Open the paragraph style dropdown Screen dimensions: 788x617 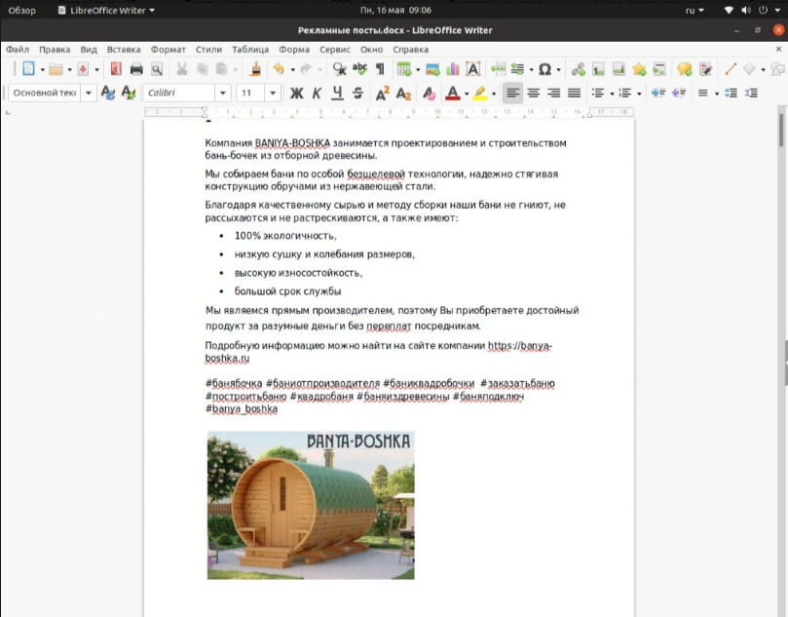coord(89,94)
